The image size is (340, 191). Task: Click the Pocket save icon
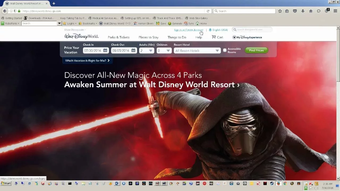tap(295, 11)
